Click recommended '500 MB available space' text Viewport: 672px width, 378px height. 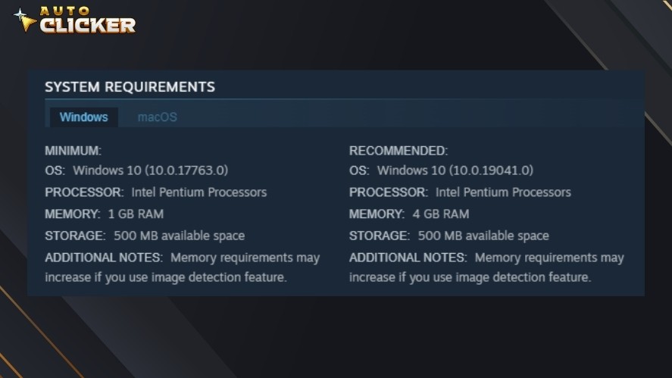[x=483, y=236]
